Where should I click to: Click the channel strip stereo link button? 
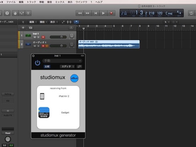pos(8,111)
